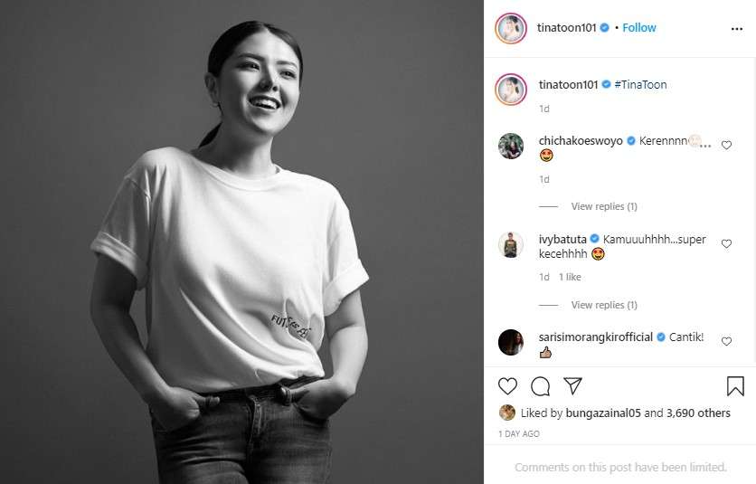Open the #TinaToon hashtag
The height and width of the screenshot is (484, 756).
[x=640, y=84]
